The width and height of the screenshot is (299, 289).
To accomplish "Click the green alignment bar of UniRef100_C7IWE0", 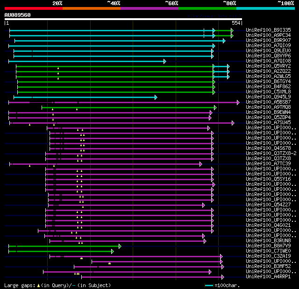I will coord(60,252).
